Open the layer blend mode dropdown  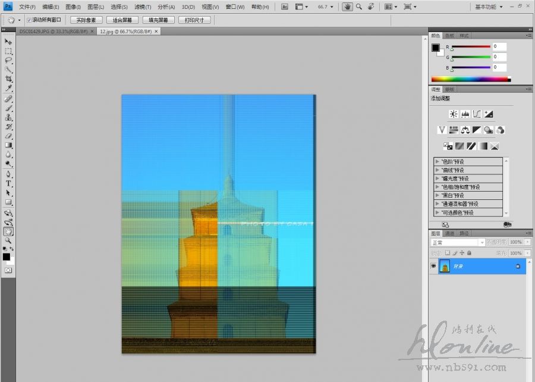pos(457,243)
